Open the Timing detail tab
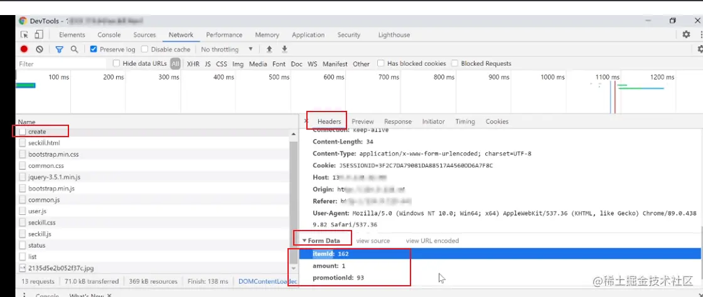703x297 pixels. pyautogui.click(x=465, y=121)
